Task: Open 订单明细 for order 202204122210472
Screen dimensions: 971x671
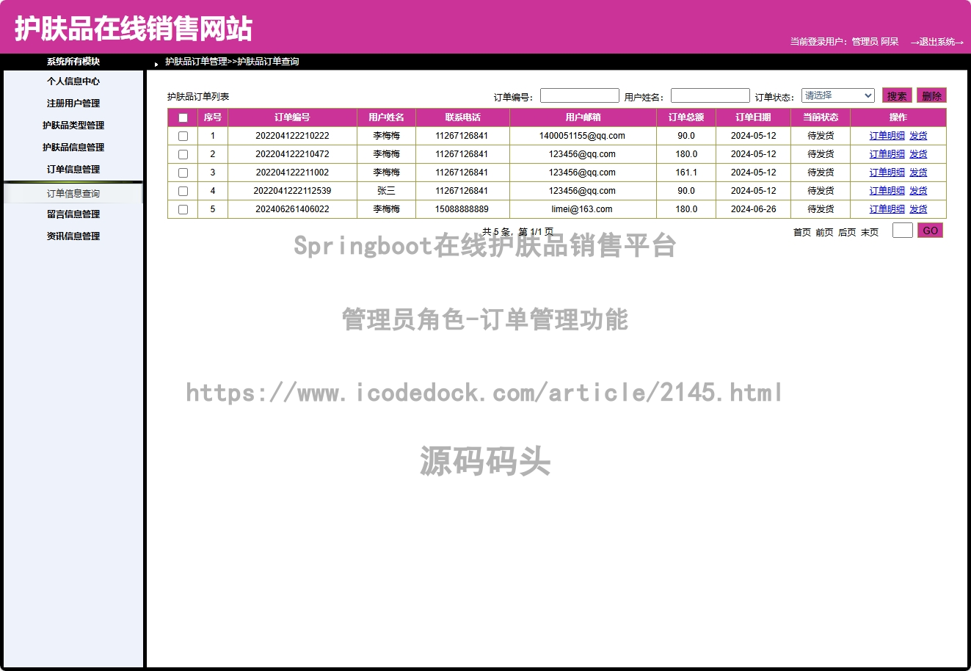Action: (x=887, y=154)
